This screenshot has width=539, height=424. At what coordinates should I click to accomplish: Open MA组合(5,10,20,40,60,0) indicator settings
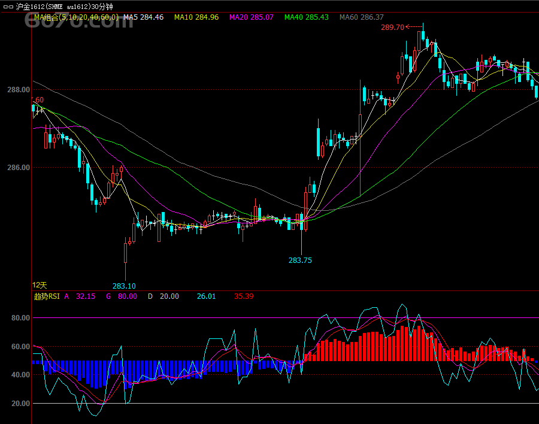(76, 17)
